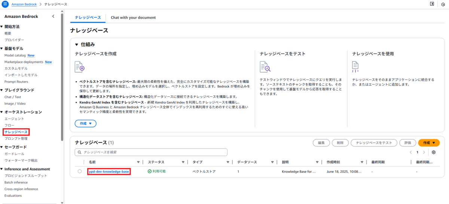Click the Amazon Bedrock breadcrumb link
The height and width of the screenshot is (204, 449).
coord(24,4)
